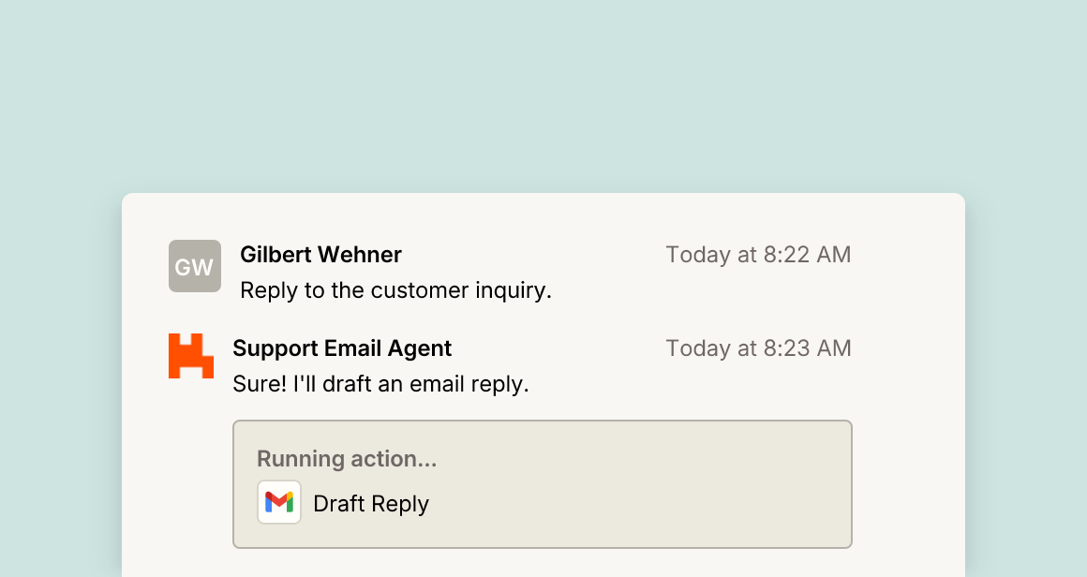Screen dimensions: 1087x577
Task: Click blank card area below the action box
Action: coord(543,563)
